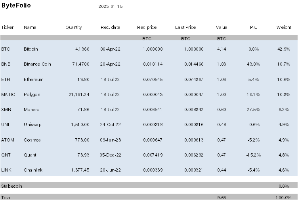Click the Value column header

(x=222, y=27)
